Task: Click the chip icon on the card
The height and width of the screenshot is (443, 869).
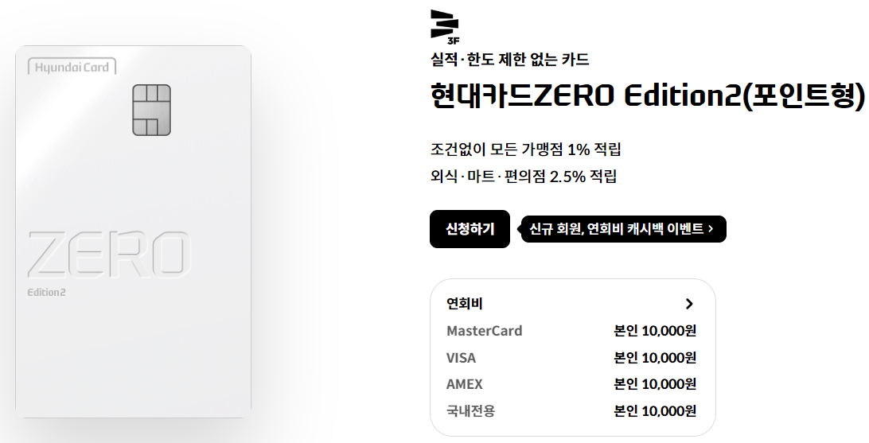Action: click(151, 111)
